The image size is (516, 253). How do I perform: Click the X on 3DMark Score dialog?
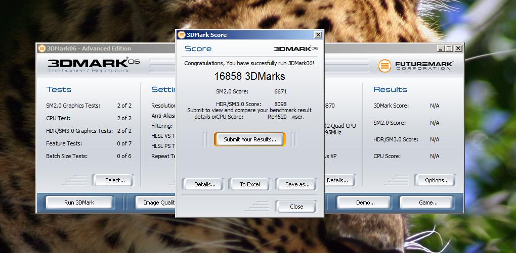318,34
